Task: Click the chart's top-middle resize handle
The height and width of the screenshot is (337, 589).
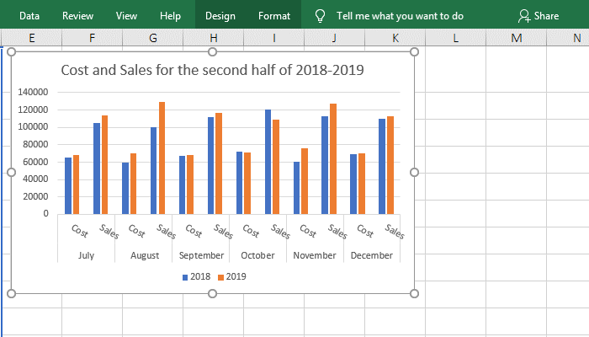Action: tap(213, 51)
